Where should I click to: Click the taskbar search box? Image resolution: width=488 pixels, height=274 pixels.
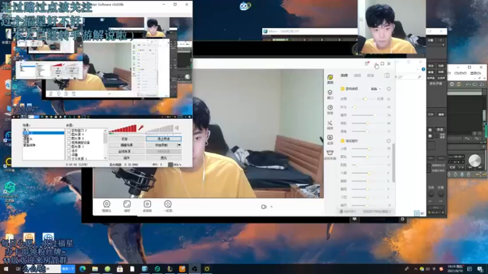click(x=42, y=269)
